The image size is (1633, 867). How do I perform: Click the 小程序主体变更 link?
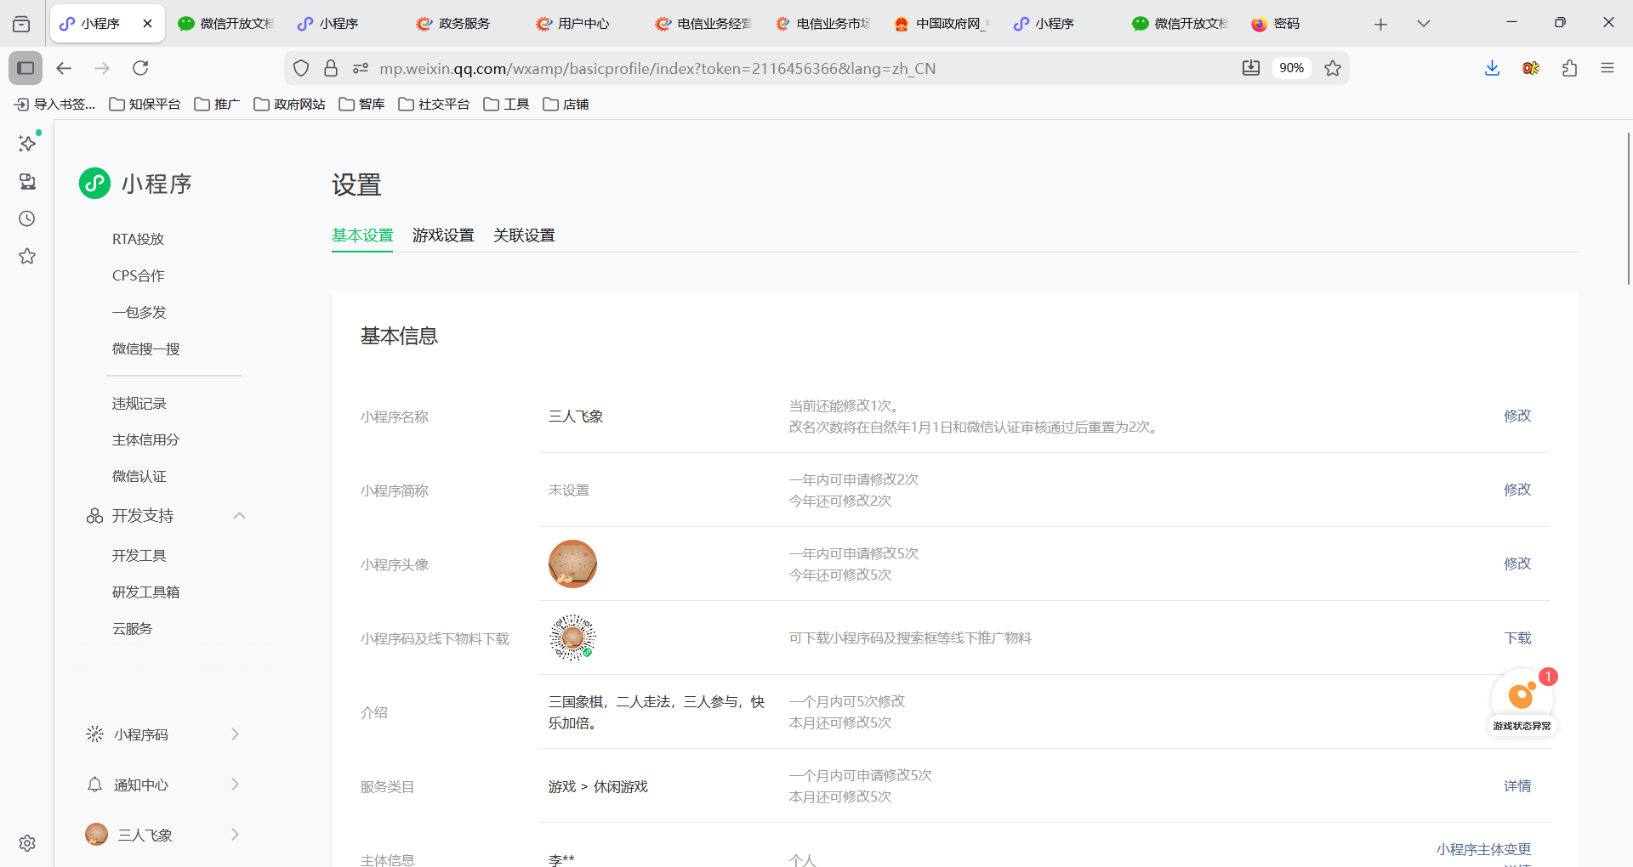click(1484, 849)
